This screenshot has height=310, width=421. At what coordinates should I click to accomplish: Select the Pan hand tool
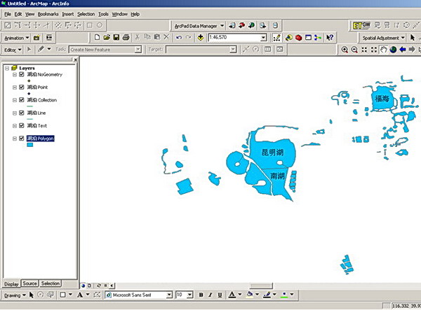point(384,50)
